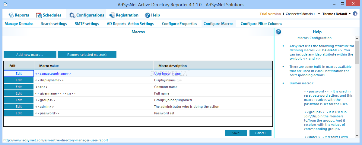This screenshot has height=145, width=362.
Task: Select the Configure Macros tab
Action: 218,23
